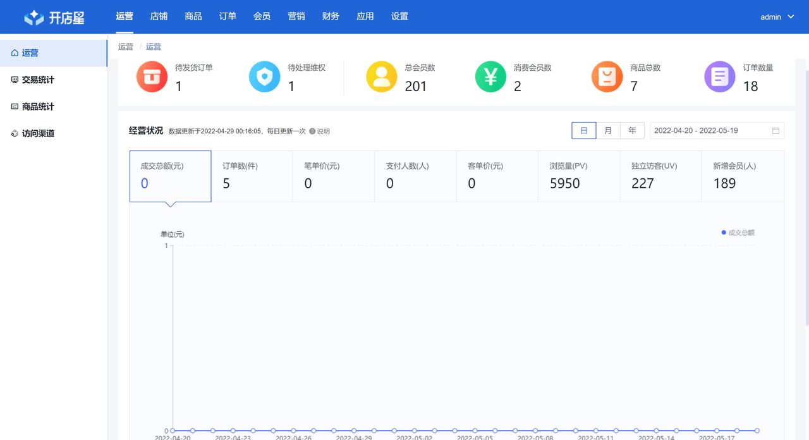Open the admin account dropdown
The image size is (809, 440).
[x=777, y=16]
